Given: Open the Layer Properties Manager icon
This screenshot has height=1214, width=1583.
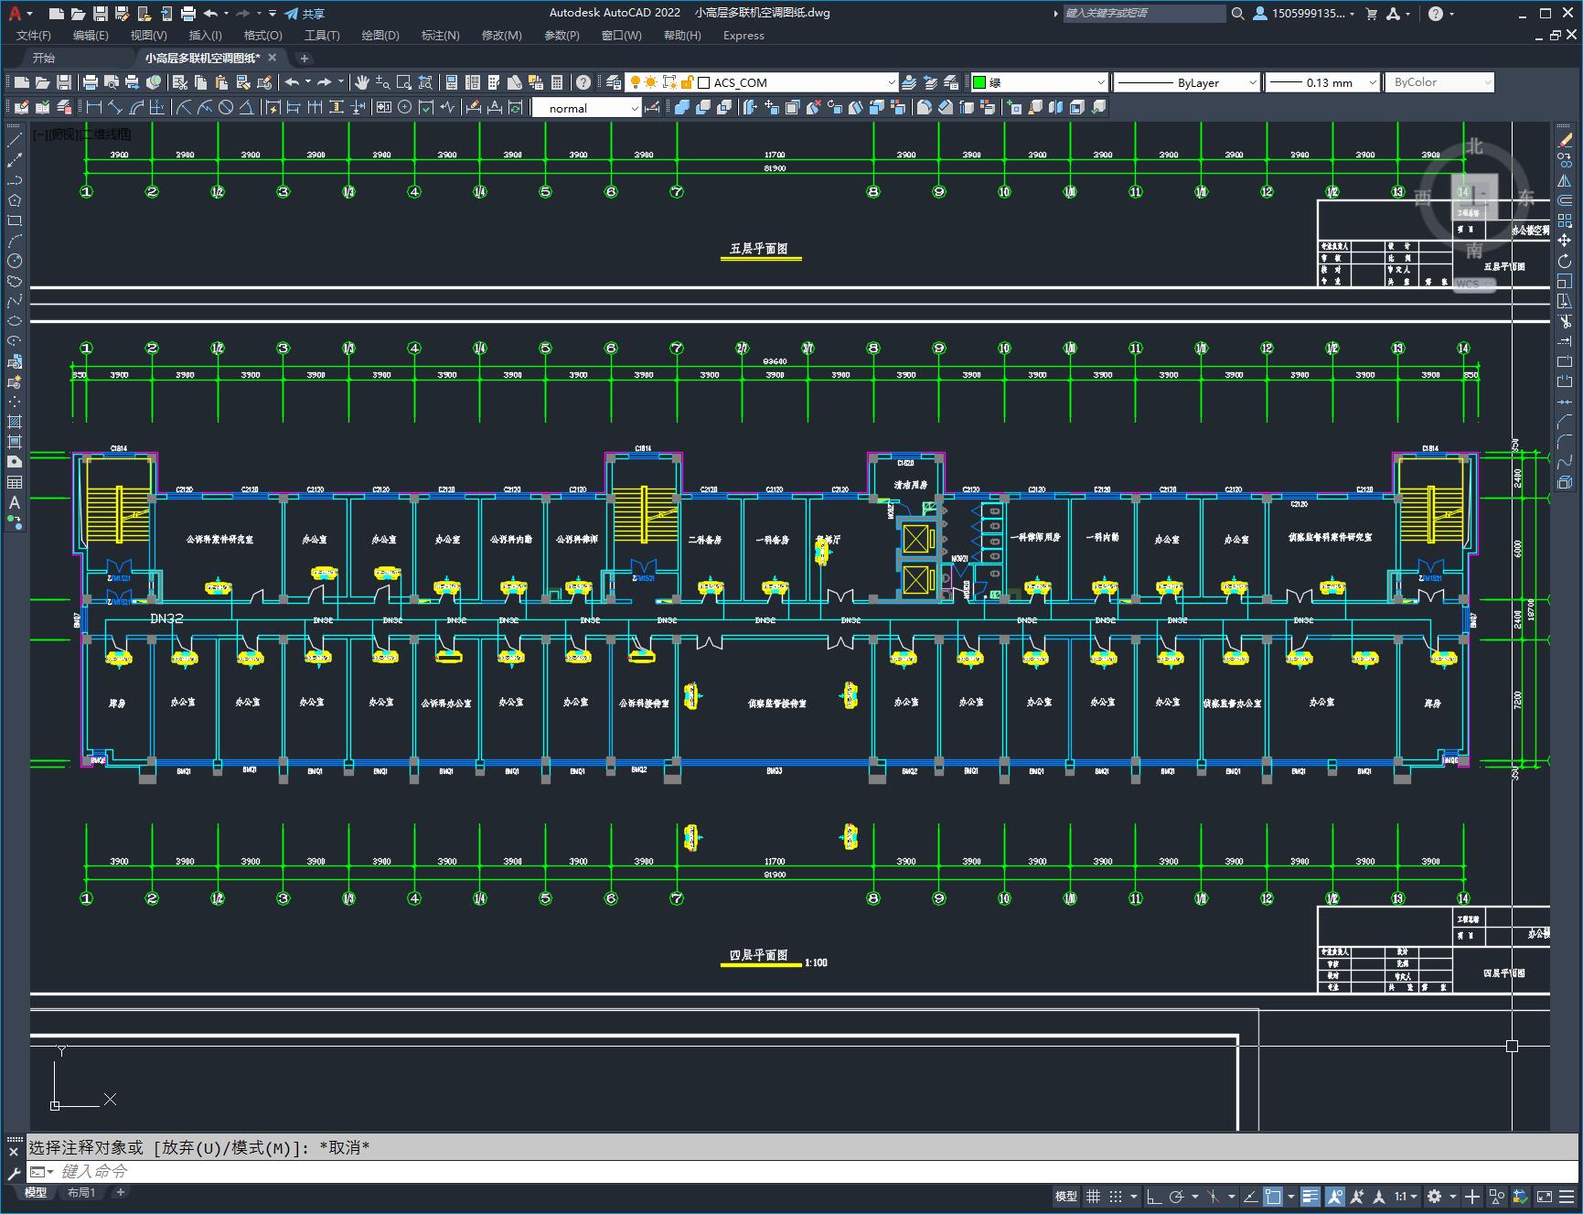Looking at the screenshot, I should 614,82.
